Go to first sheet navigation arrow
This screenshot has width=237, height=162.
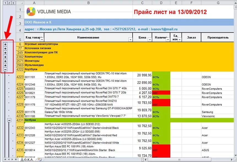tap(5, 160)
